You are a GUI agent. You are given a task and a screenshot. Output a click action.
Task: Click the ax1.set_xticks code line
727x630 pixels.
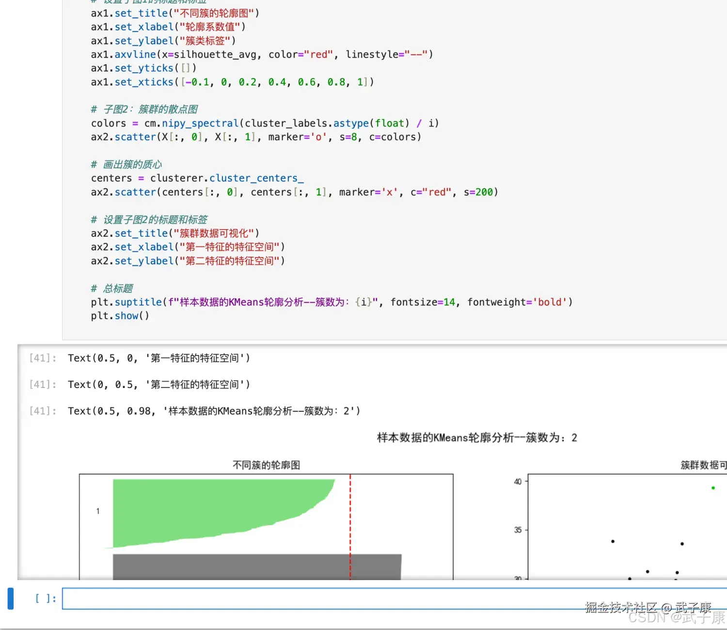233,82
